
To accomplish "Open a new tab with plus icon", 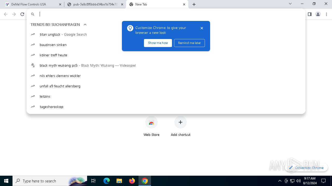I will (x=194, y=4).
